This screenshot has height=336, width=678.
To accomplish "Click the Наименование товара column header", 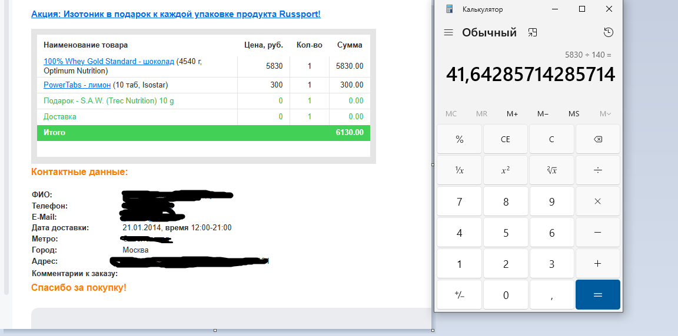I will click(85, 45).
